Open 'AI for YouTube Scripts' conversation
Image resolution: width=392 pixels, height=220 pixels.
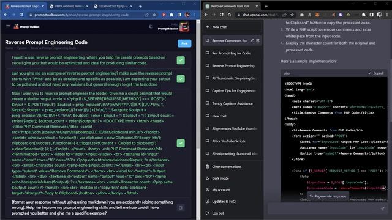pos(233,141)
